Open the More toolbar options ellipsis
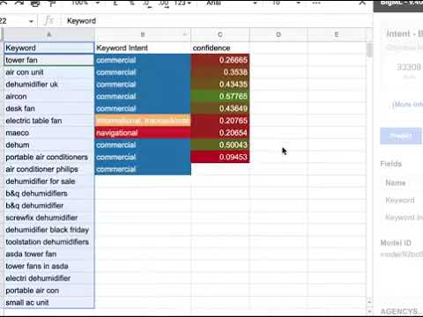Viewport: 423px width, 317px height. tap(316, 3)
